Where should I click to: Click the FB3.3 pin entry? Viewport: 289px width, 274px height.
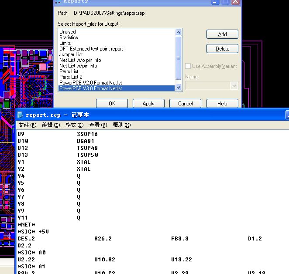(180, 239)
